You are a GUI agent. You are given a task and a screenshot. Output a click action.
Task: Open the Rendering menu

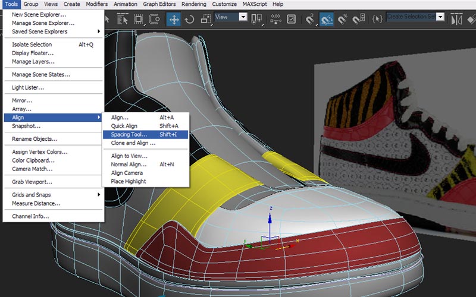(194, 4)
